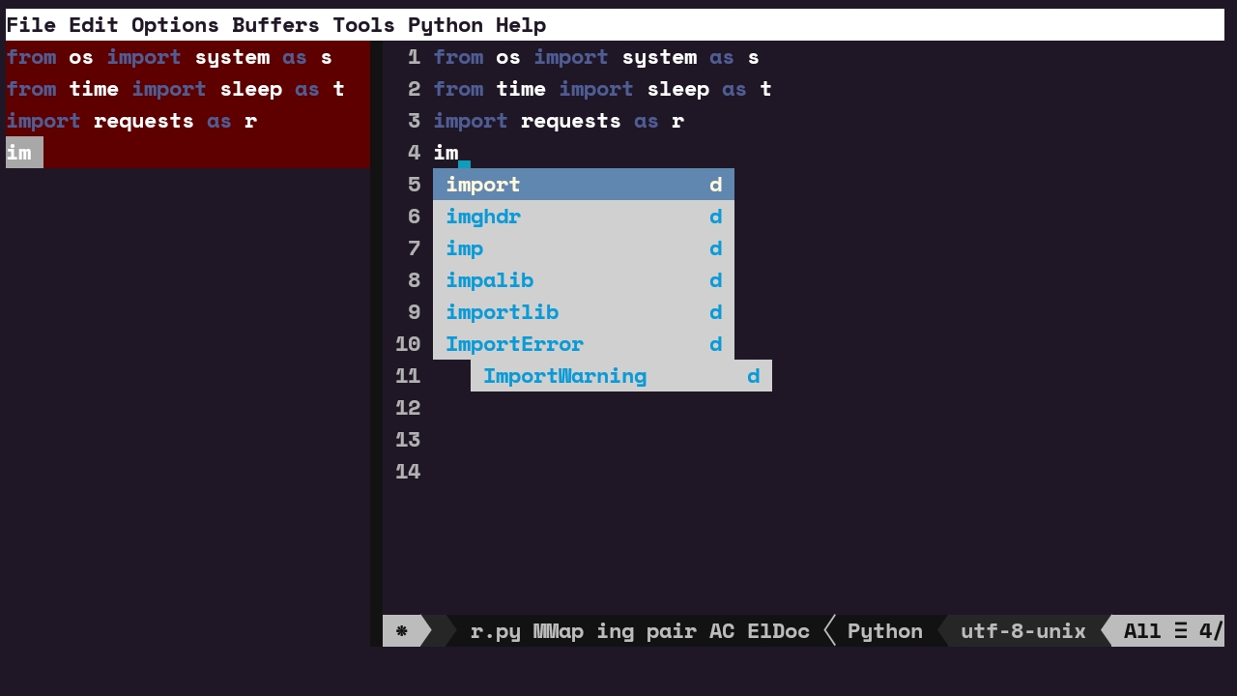The width and height of the screenshot is (1237, 696).
Task: Click the ing mode indicator in the modeline
Action: tap(616, 631)
